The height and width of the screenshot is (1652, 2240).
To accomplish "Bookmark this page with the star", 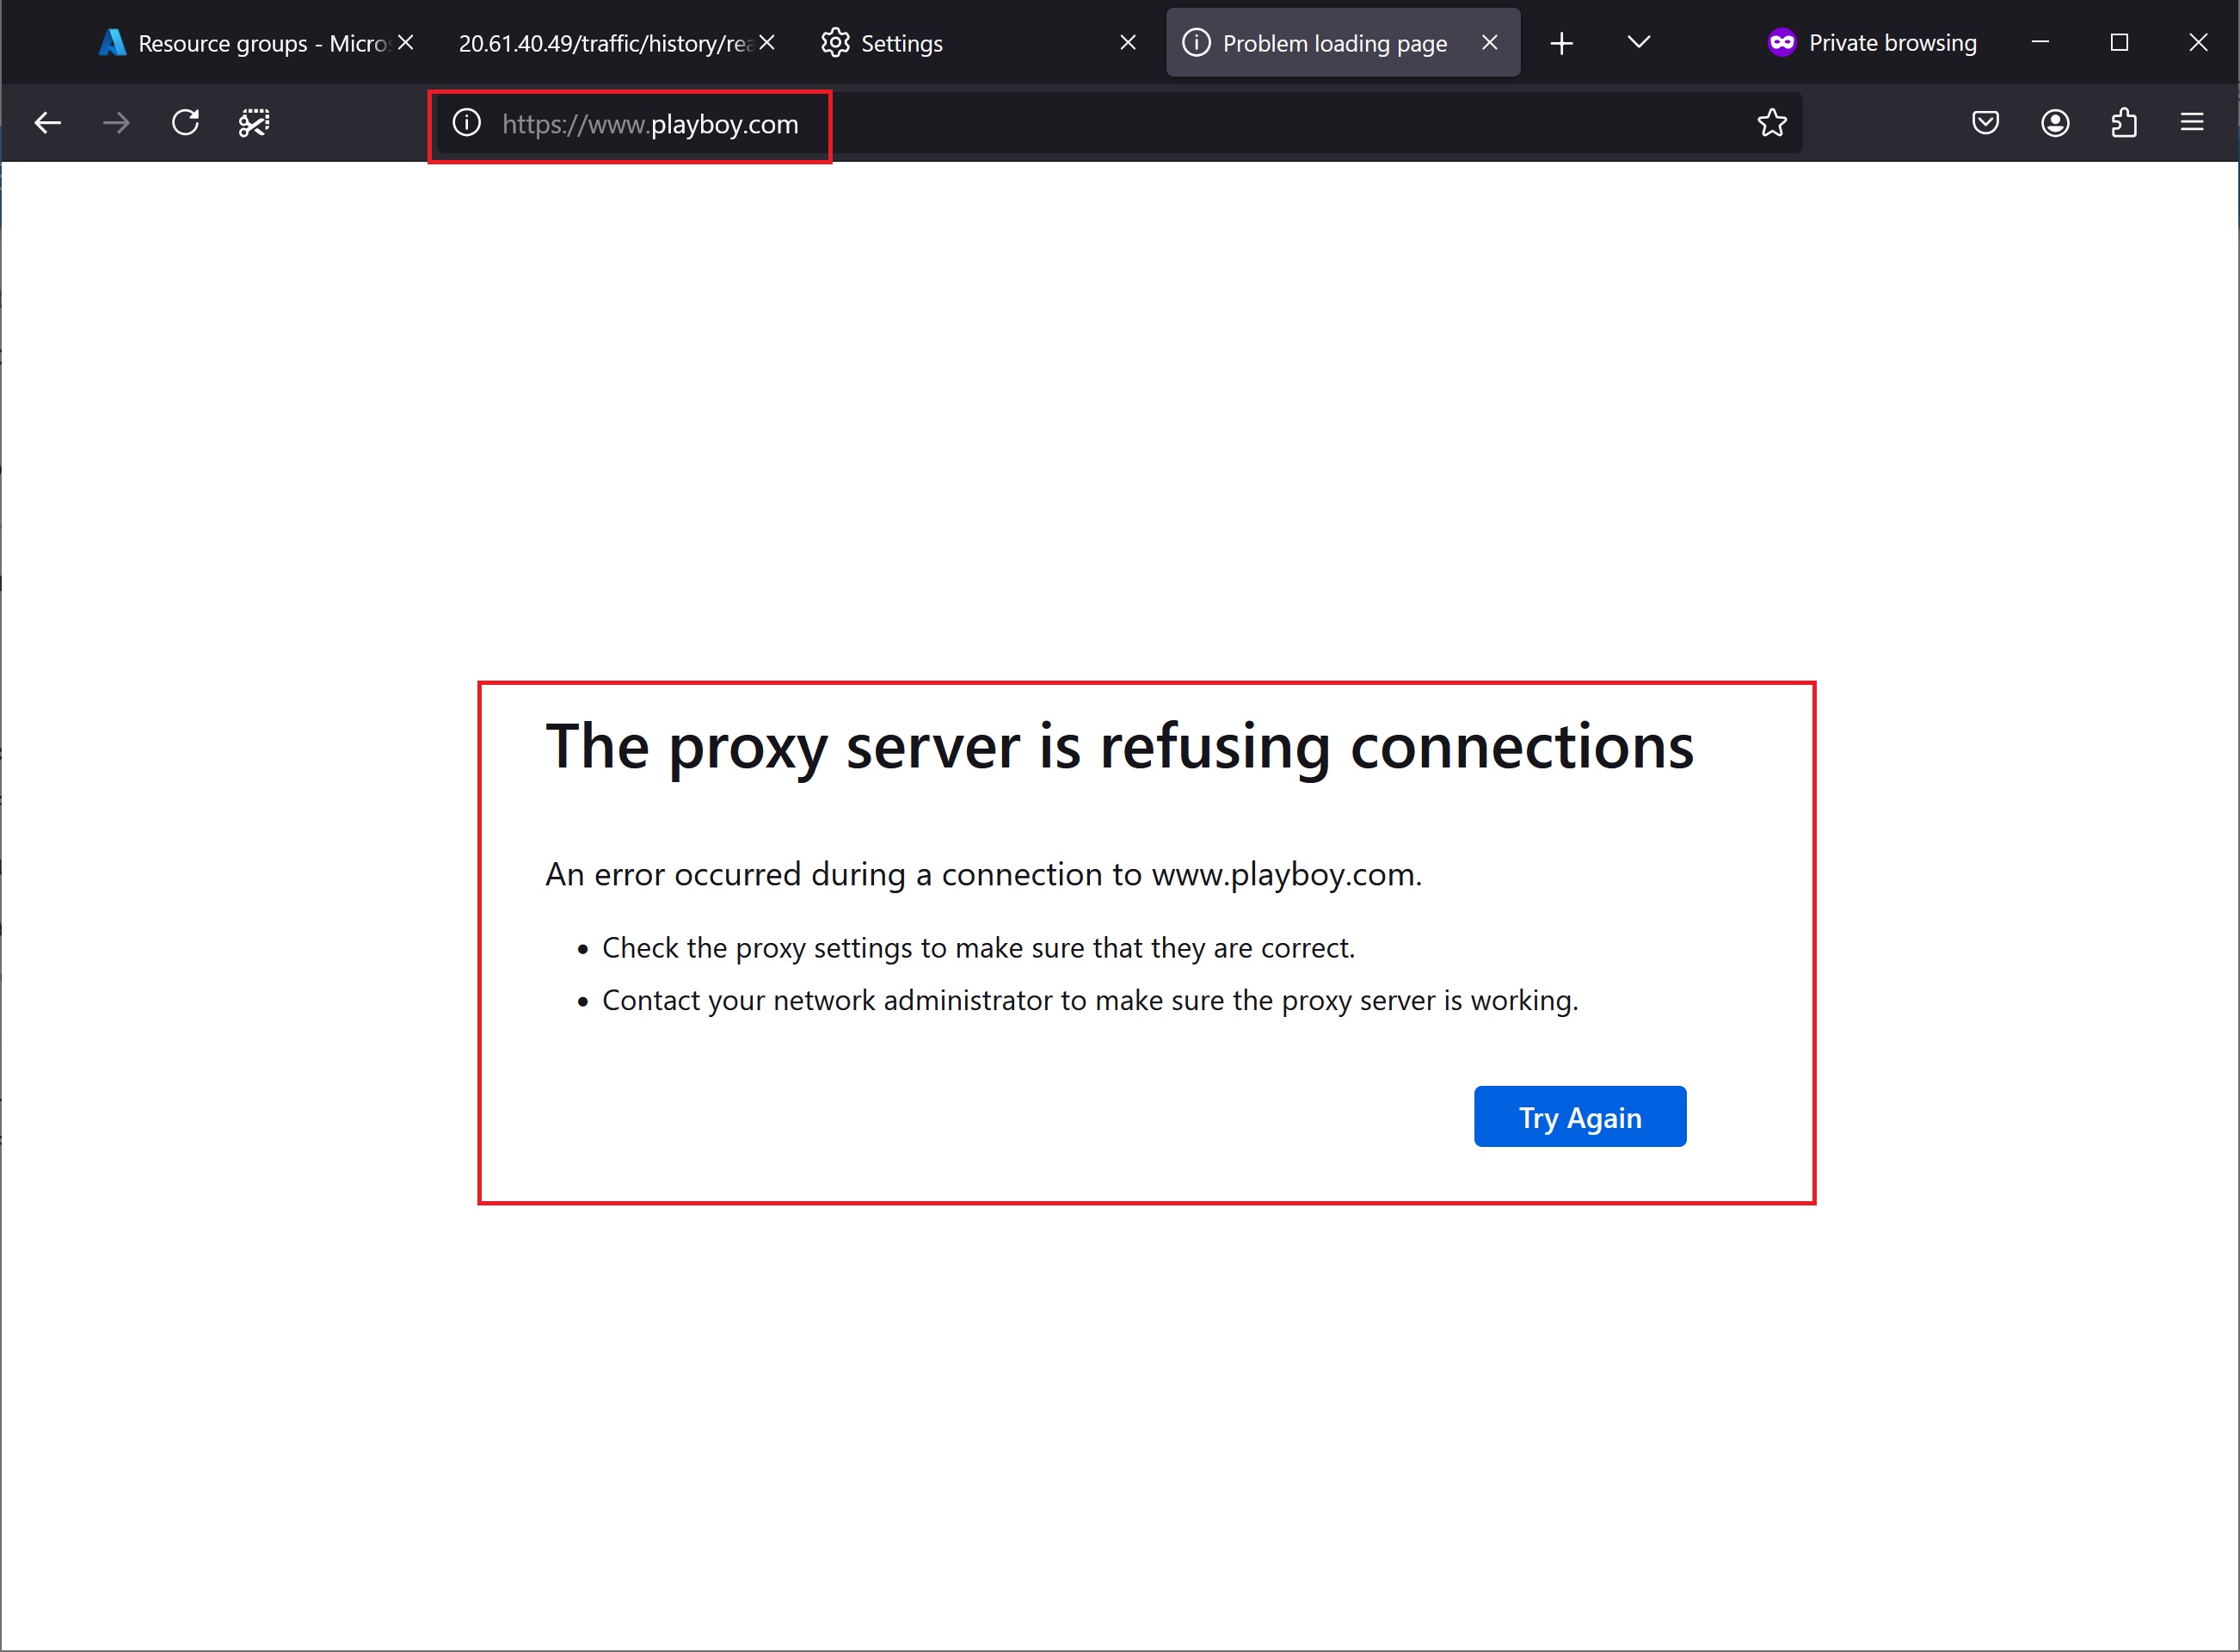I will coord(1771,123).
